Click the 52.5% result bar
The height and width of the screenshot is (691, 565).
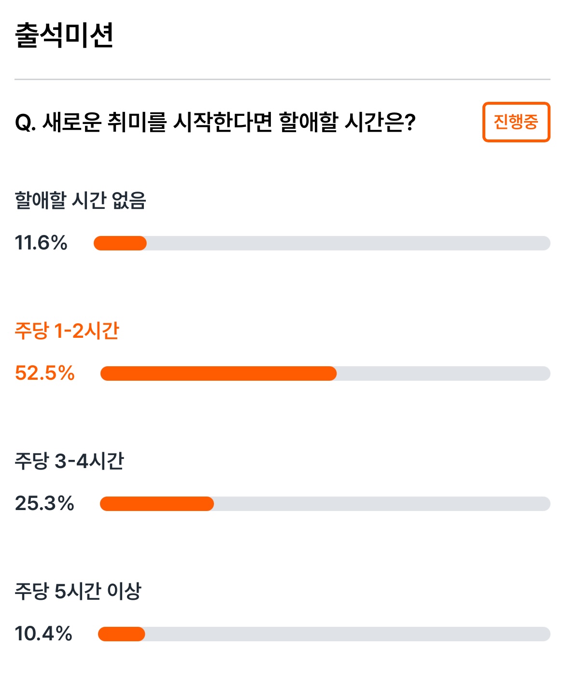click(325, 373)
